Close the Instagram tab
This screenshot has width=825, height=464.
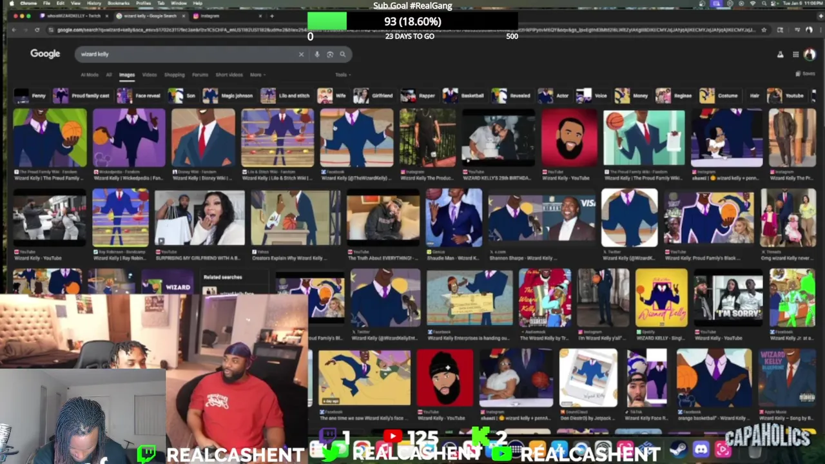coord(260,15)
